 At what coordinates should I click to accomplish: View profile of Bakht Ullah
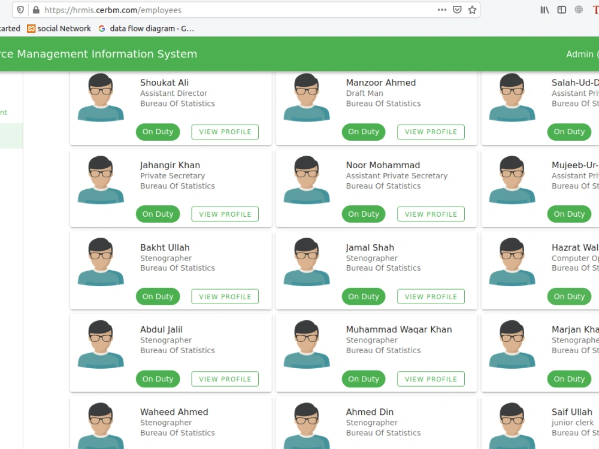(225, 297)
